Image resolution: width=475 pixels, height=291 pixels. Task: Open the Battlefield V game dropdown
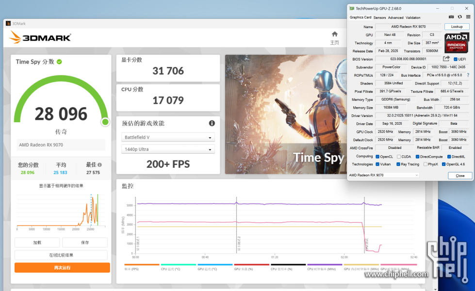[167, 137]
